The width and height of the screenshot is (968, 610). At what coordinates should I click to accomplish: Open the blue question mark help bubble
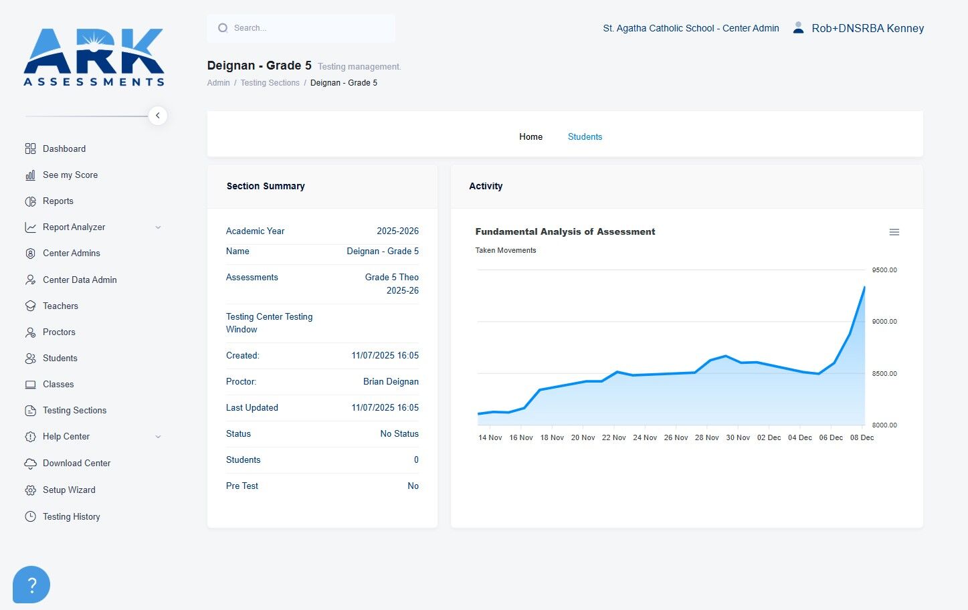[31, 585]
